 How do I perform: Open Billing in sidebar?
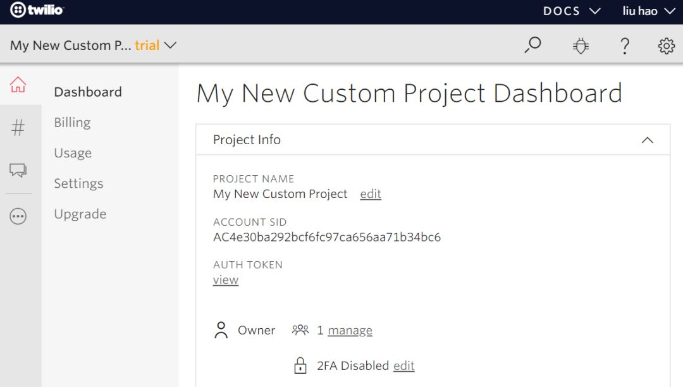tap(72, 123)
